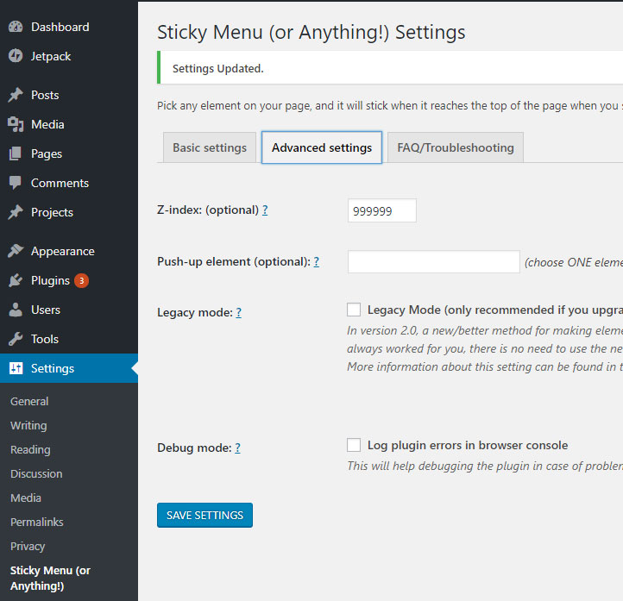Click the Settings Updated notice text
623x601 pixels.
(x=217, y=69)
